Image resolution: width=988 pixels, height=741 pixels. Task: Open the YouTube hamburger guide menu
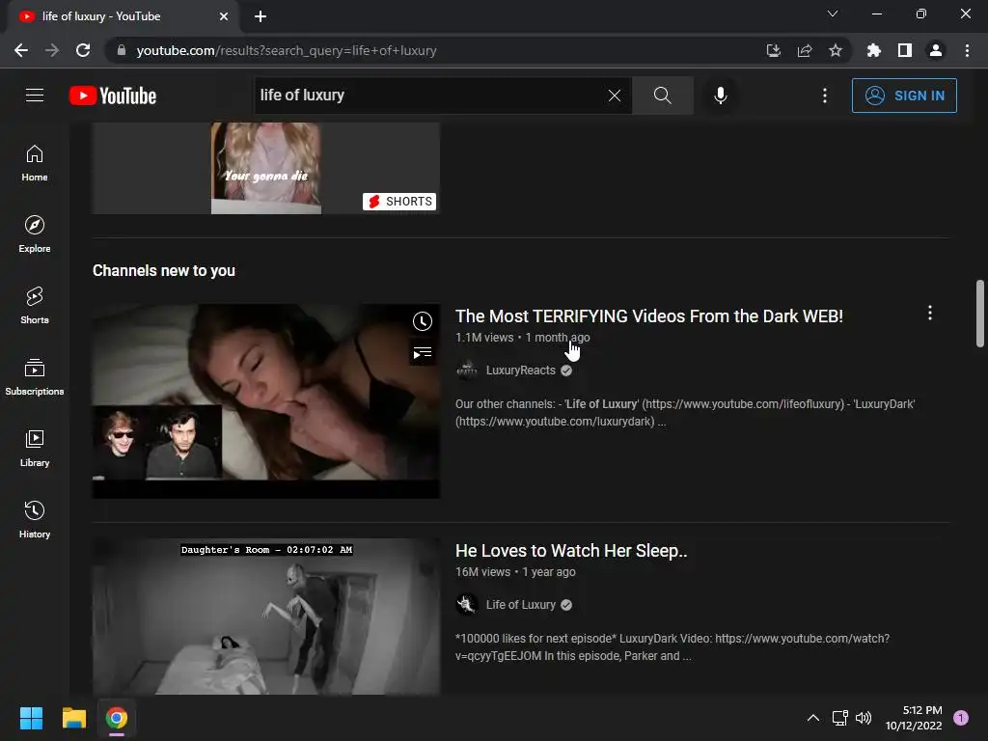pyautogui.click(x=35, y=96)
